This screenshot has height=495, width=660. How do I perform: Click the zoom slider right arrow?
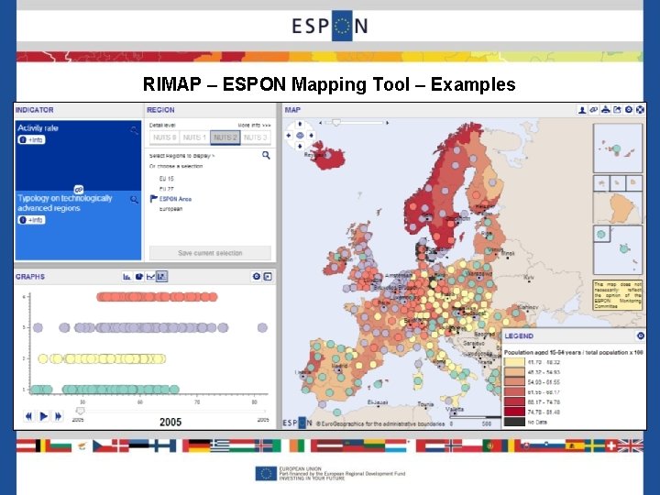[x=387, y=123]
